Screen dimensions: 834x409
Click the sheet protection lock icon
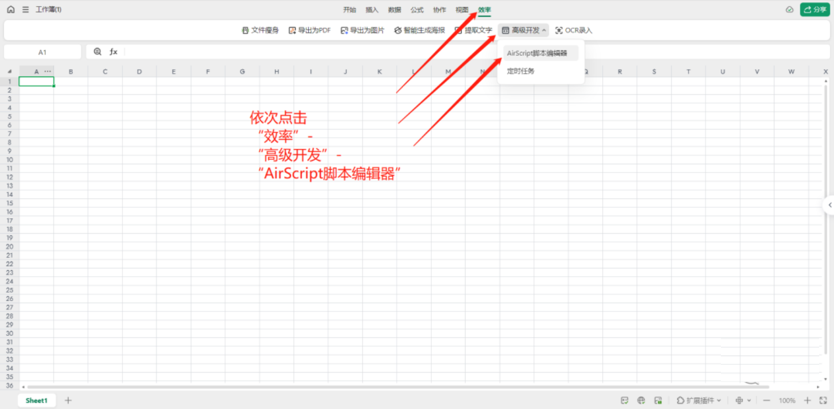pyautogui.click(x=658, y=401)
